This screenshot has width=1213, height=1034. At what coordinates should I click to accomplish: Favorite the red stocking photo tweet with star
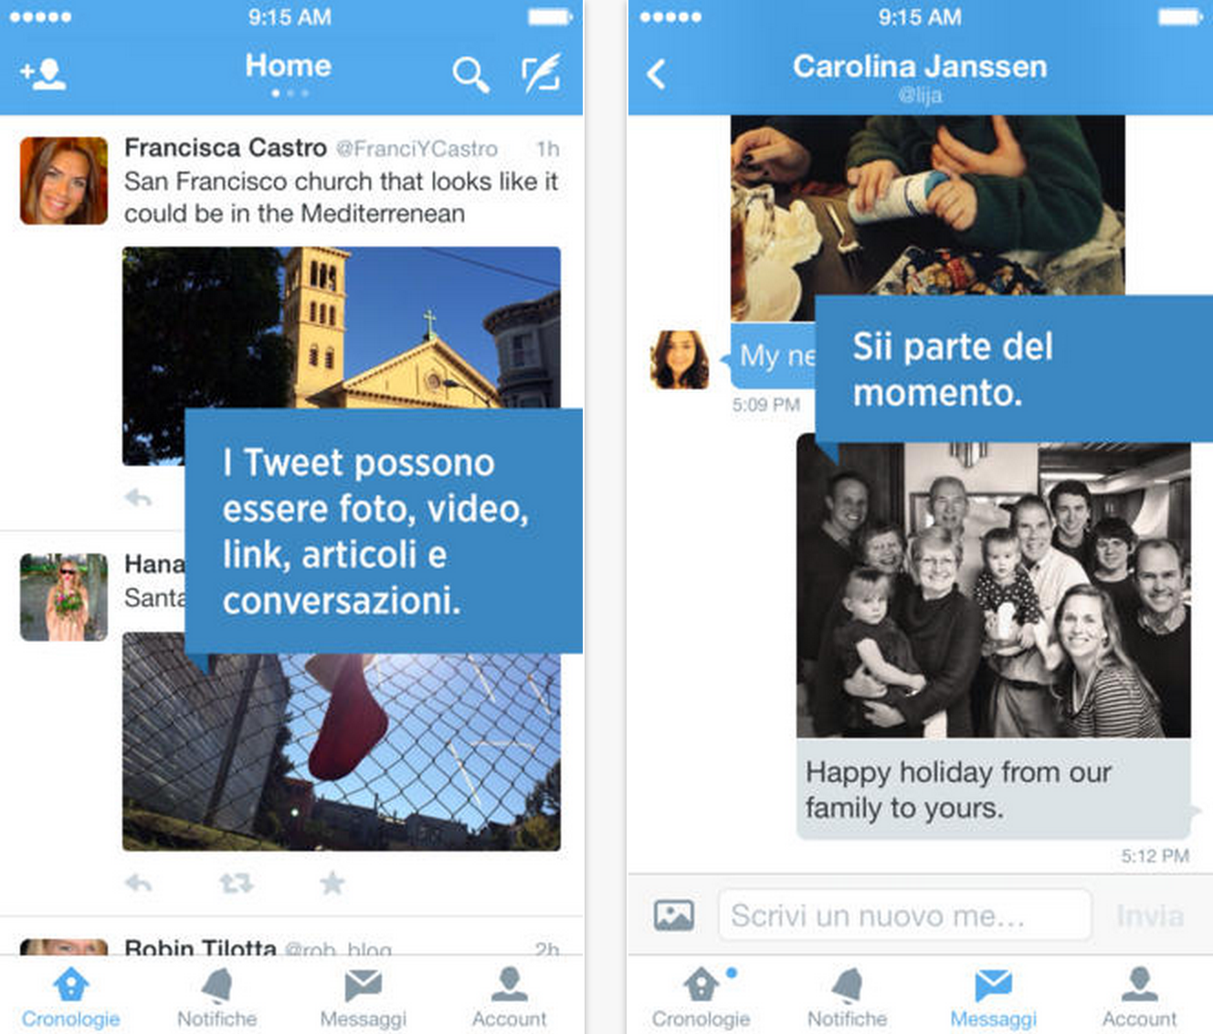332,882
